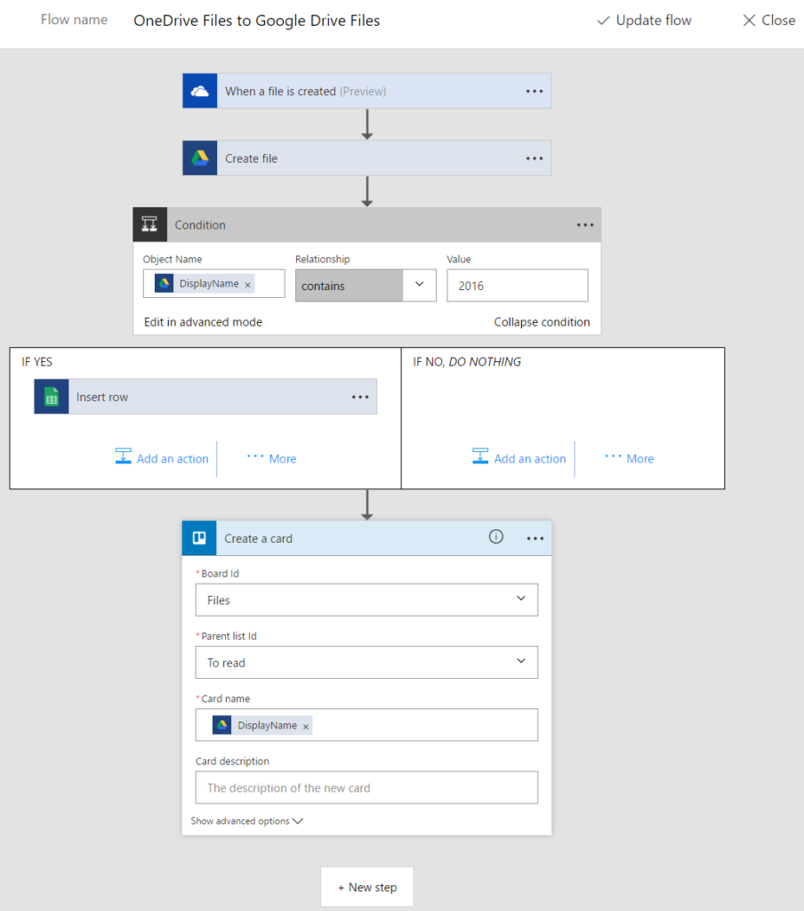Open the Parent list Id To read dropdown
The width and height of the screenshot is (804, 911).
point(366,662)
